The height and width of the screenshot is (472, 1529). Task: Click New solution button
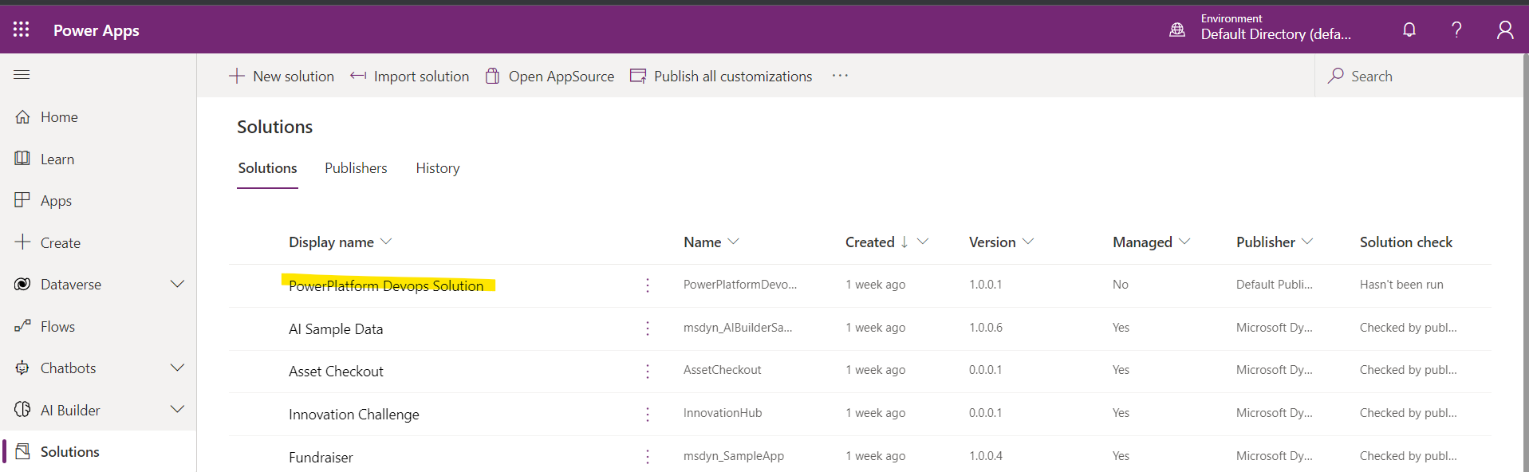[x=282, y=77]
